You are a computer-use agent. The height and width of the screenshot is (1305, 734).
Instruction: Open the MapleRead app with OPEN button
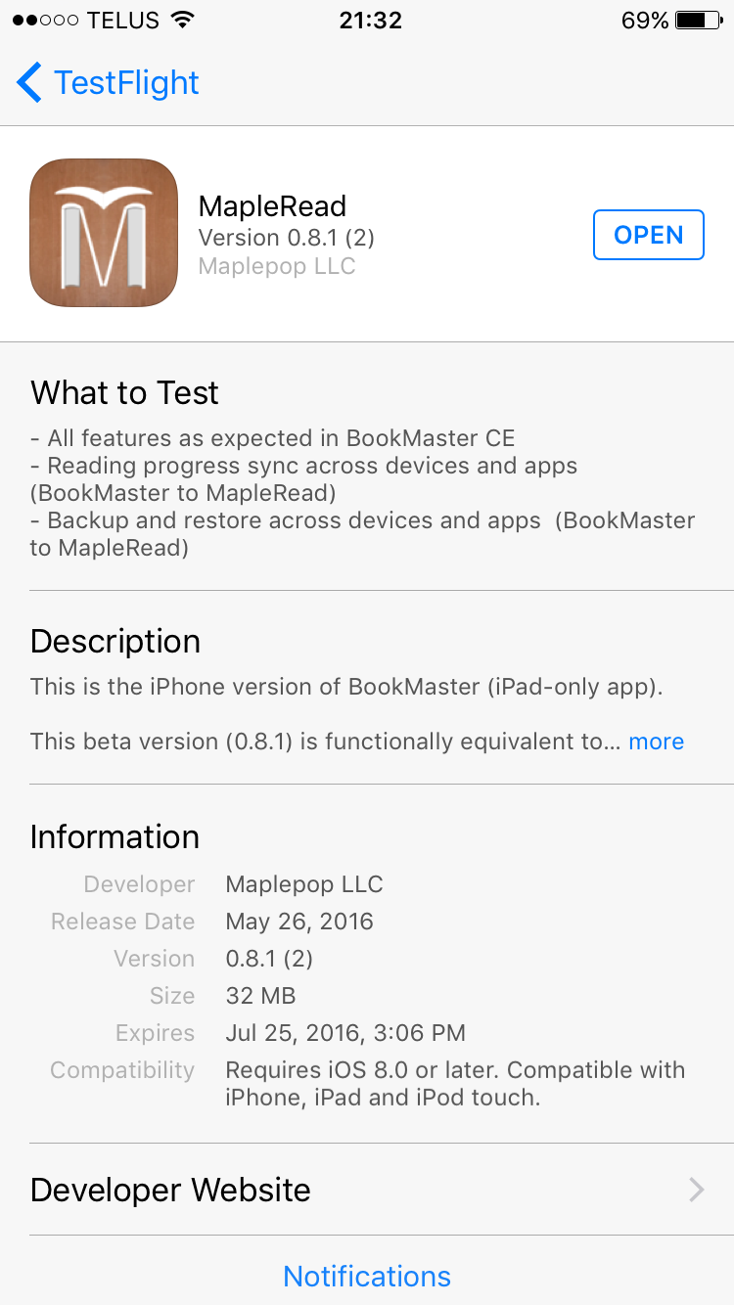[649, 235]
